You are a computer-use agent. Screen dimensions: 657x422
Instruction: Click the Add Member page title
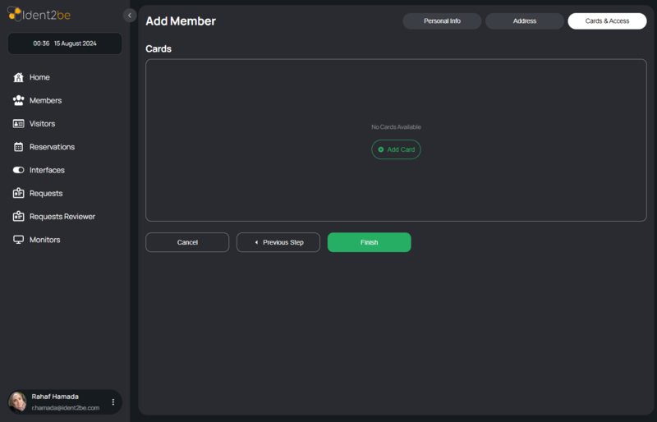[x=181, y=21]
